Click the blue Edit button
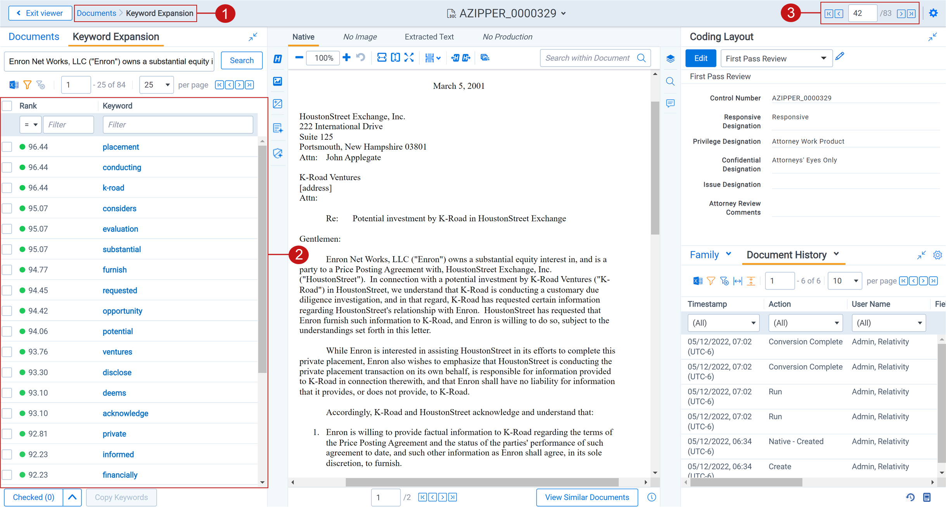The width and height of the screenshot is (946, 507). pos(700,58)
